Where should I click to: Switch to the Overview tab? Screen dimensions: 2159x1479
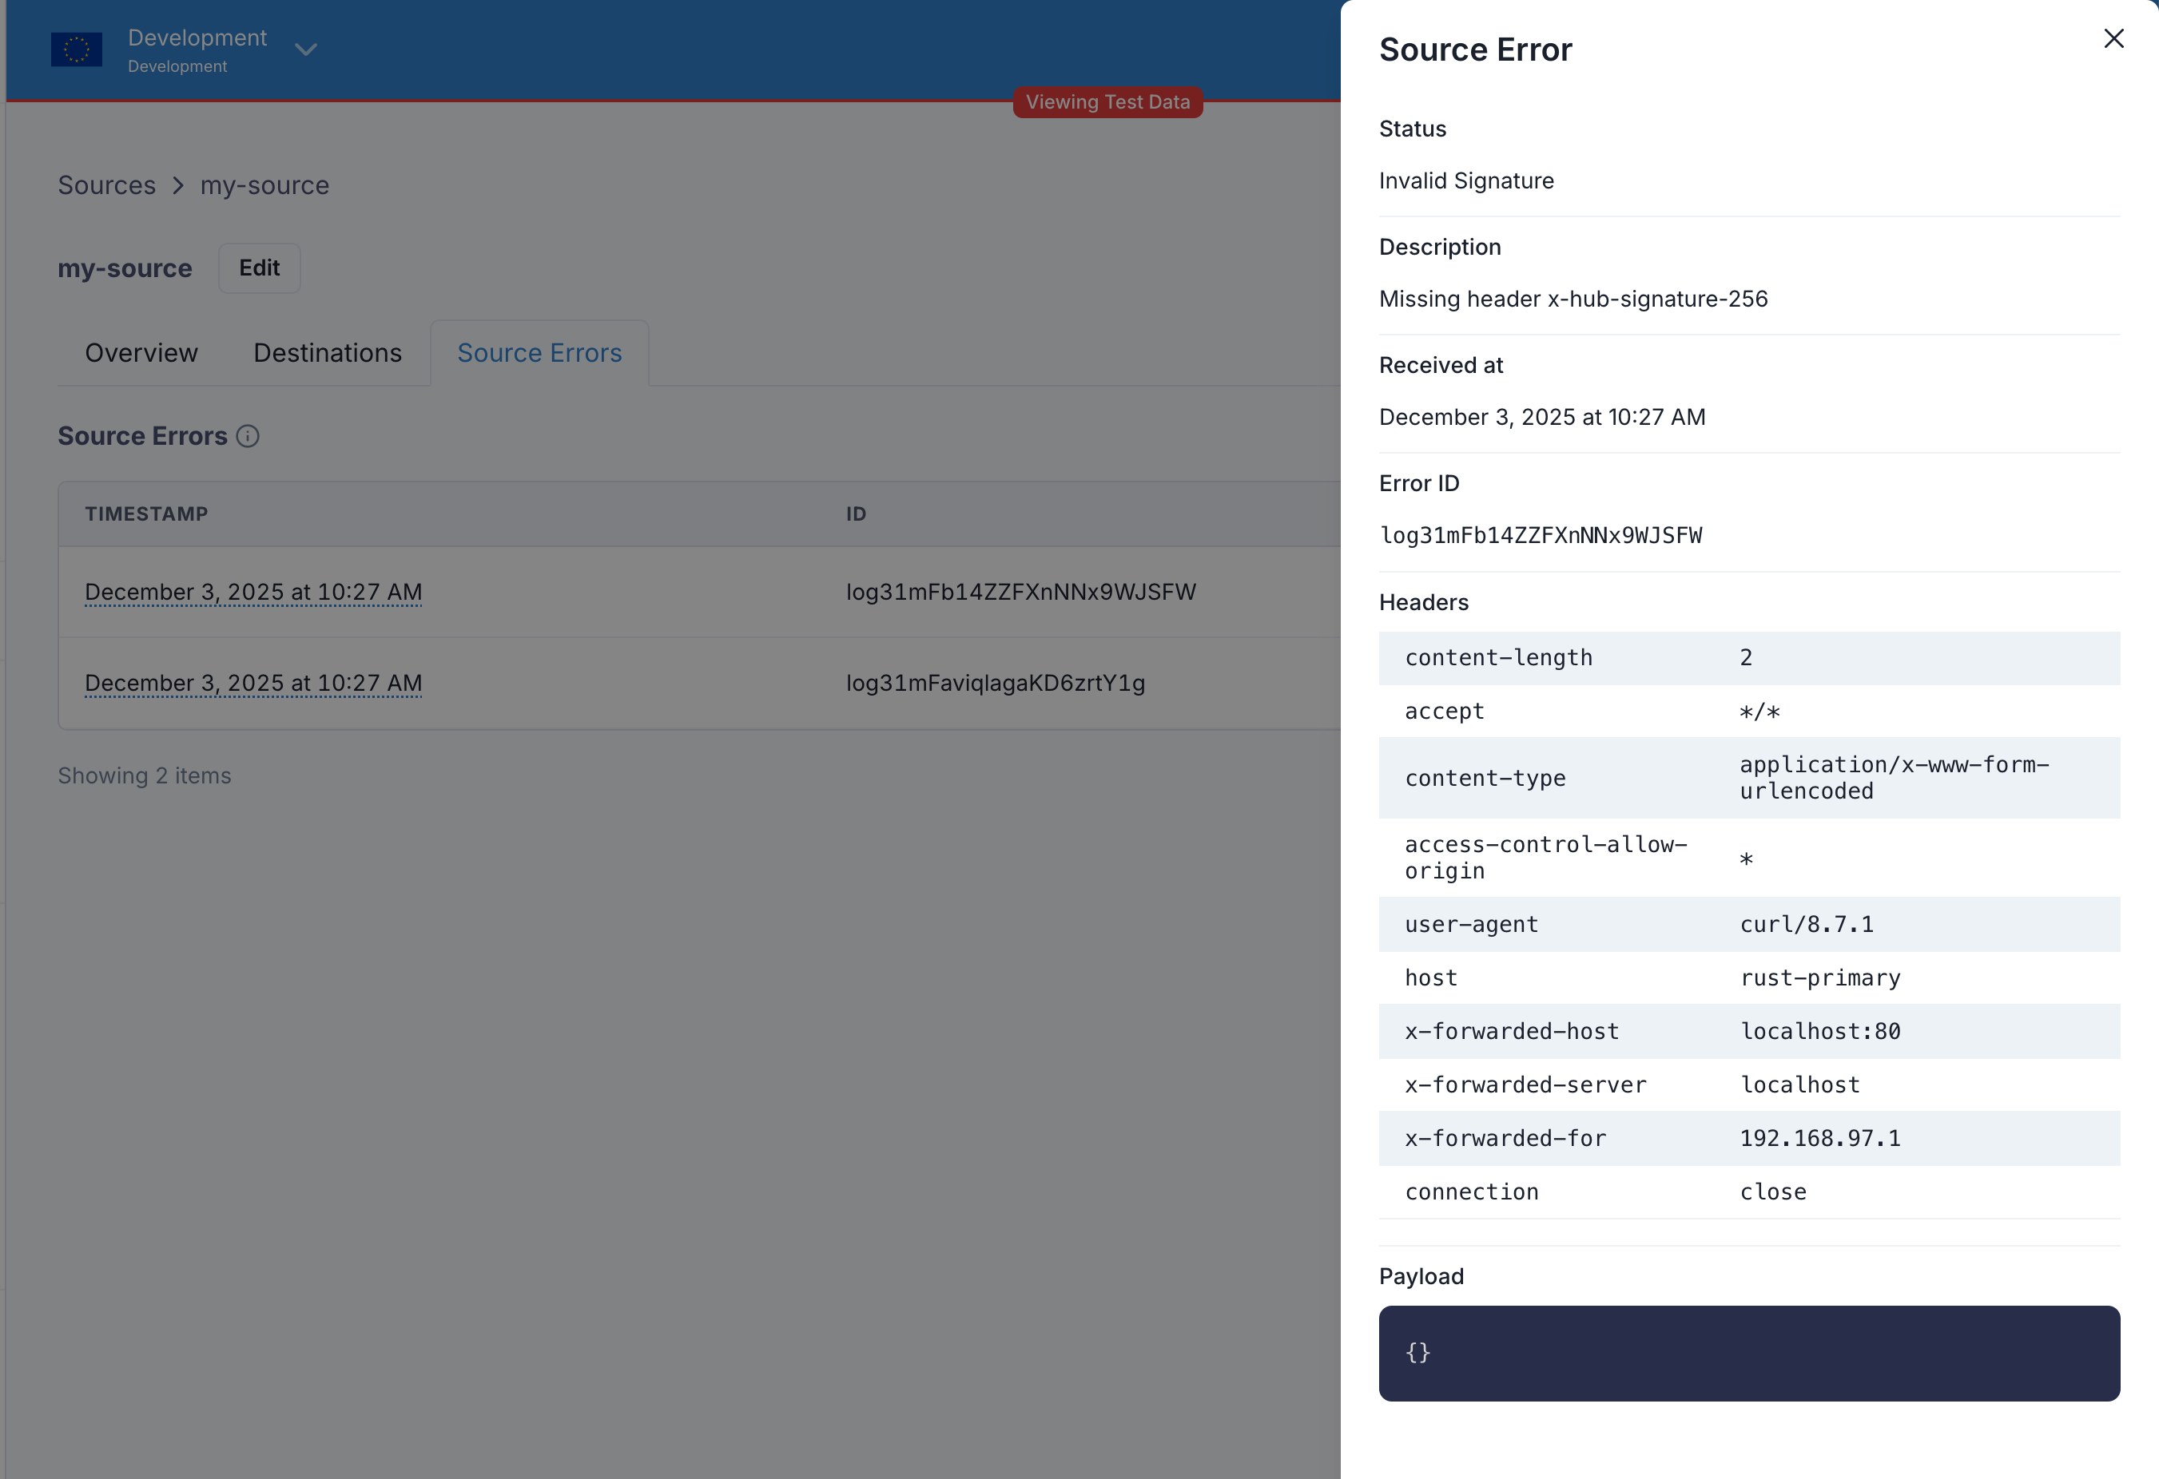coord(141,353)
